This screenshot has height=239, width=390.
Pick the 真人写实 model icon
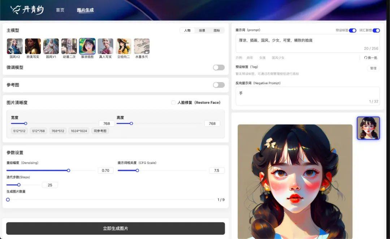105,46
